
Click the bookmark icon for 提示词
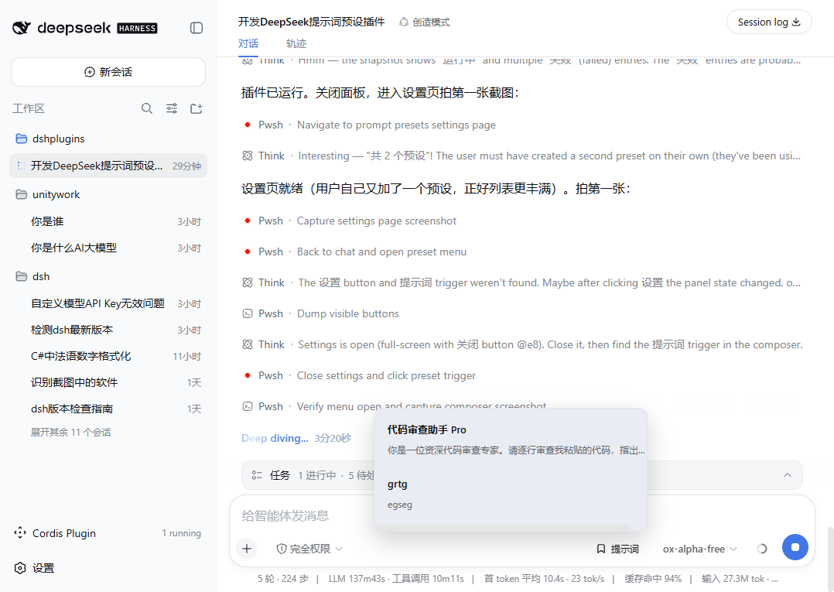pos(601,549)
